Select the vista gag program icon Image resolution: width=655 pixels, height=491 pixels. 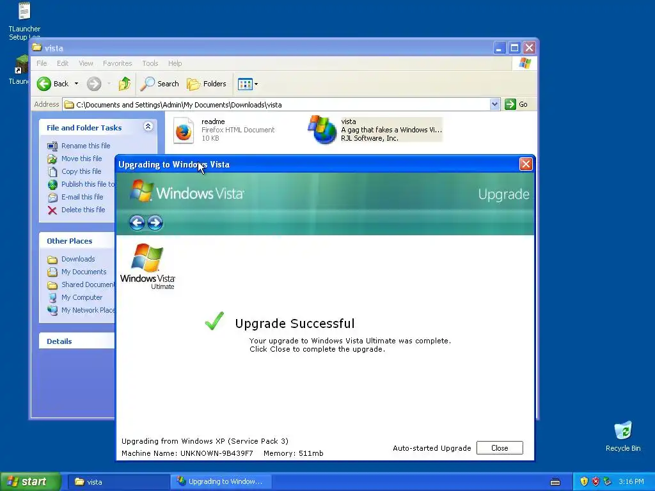click(x=322, y=130)
